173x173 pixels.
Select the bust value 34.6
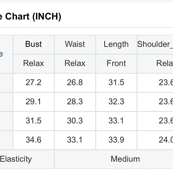click(x=34, y=140)
